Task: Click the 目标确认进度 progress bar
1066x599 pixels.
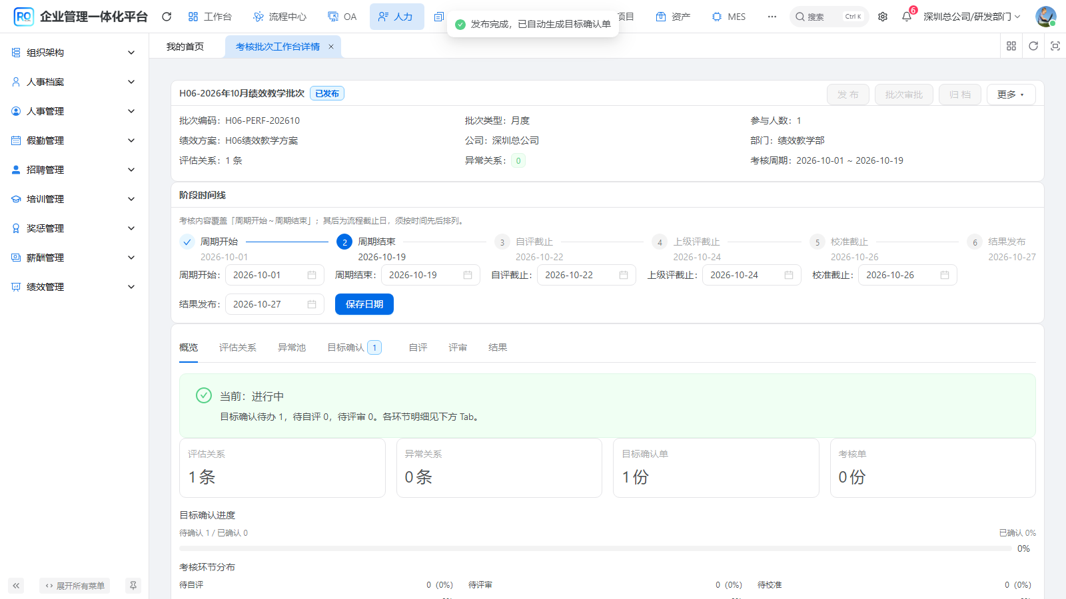Action: tap(595, 548)
